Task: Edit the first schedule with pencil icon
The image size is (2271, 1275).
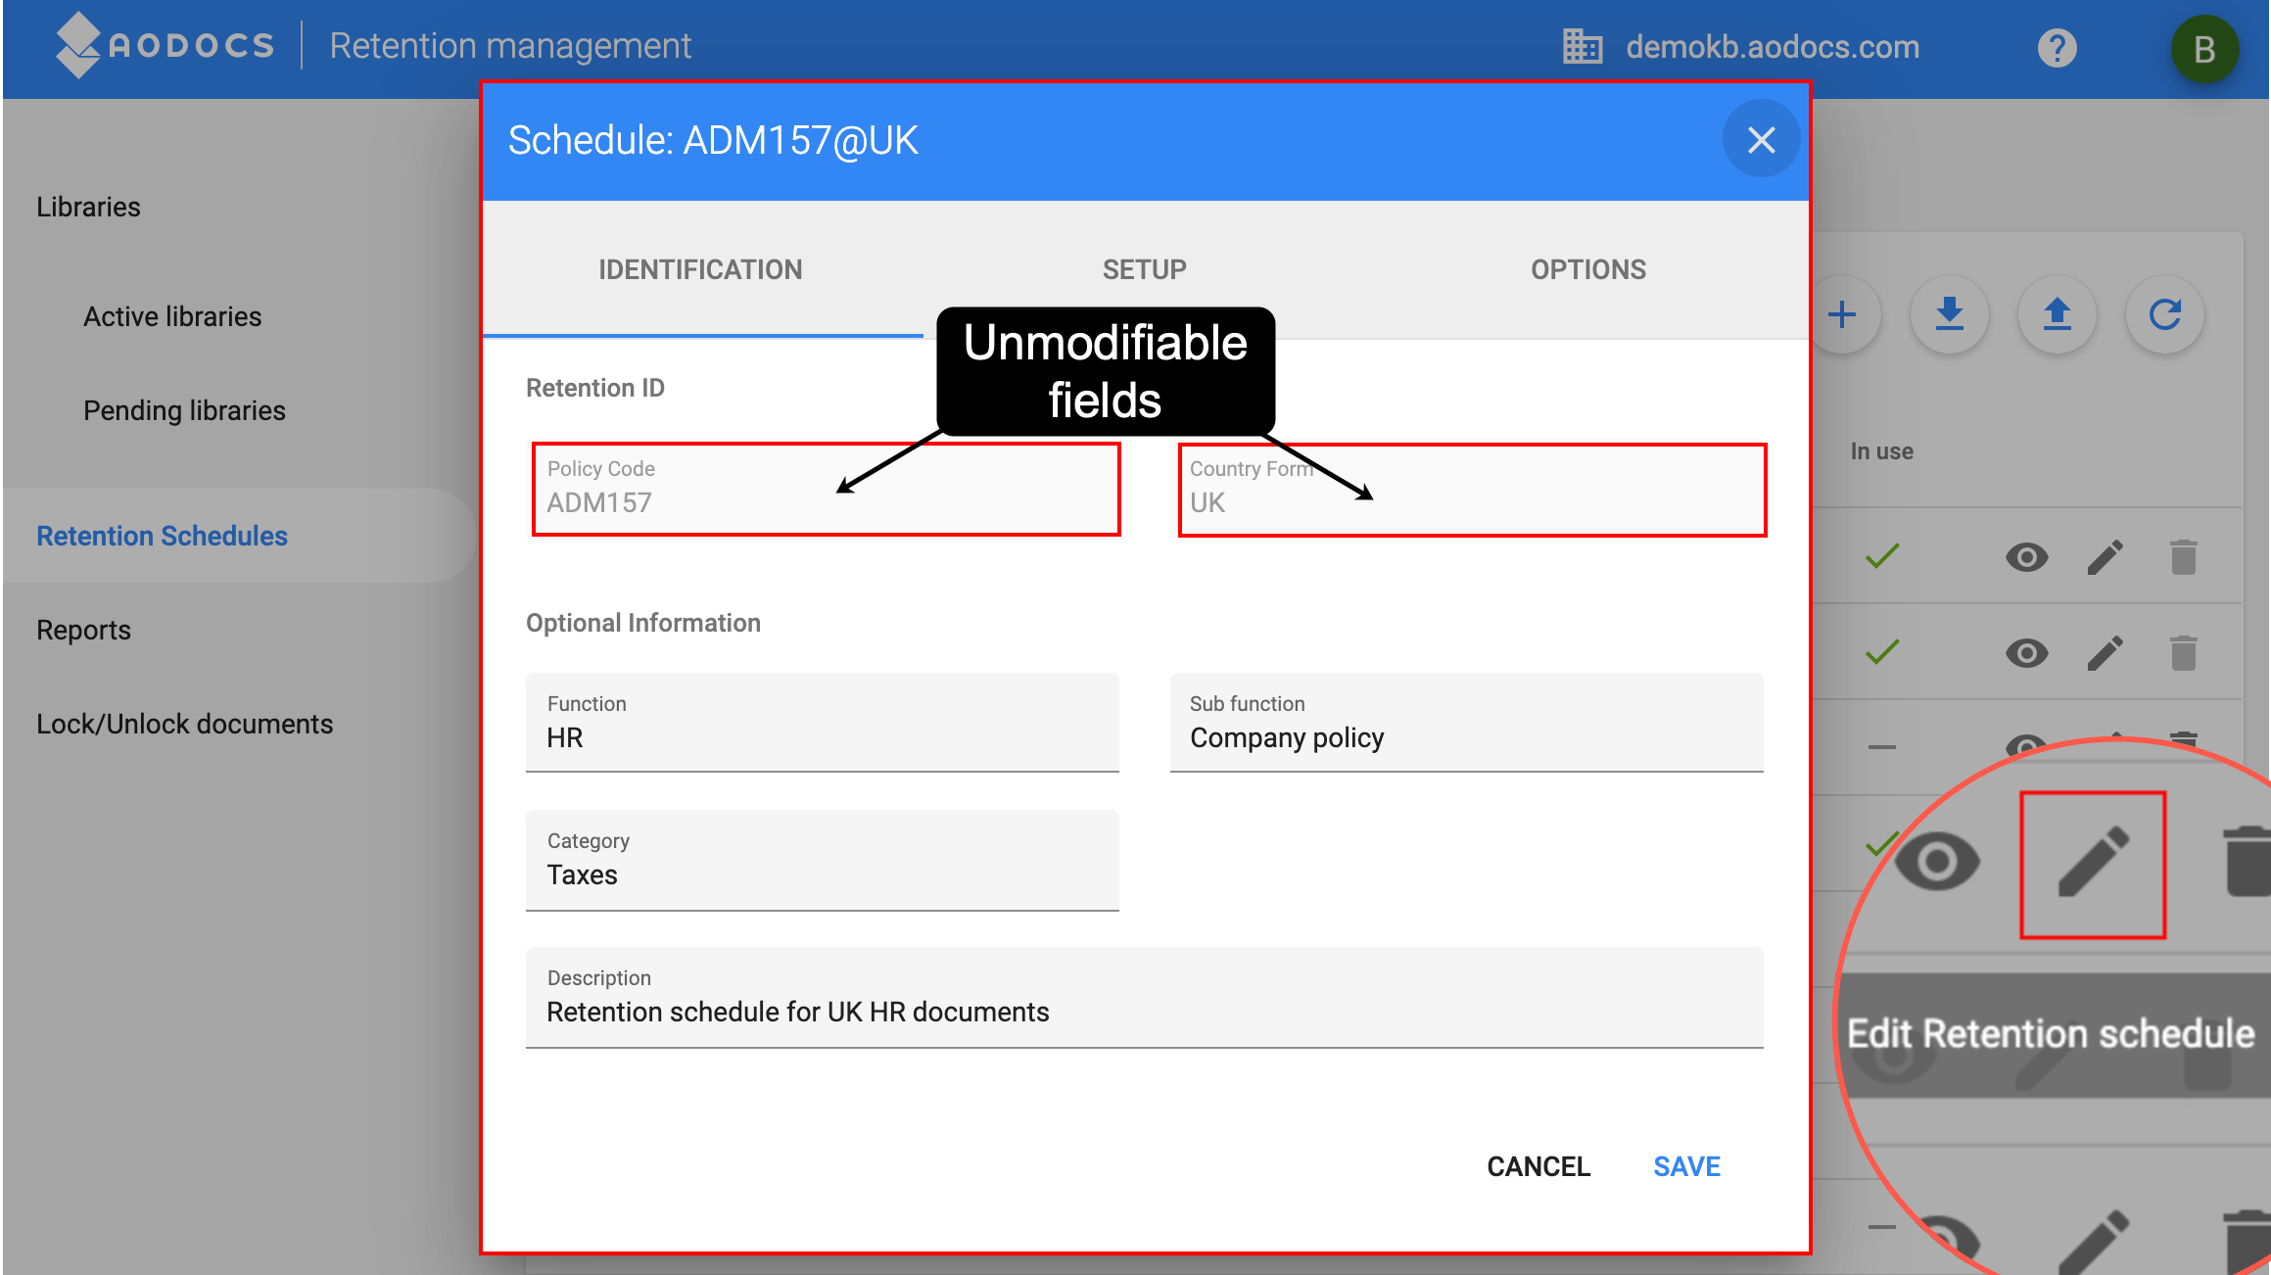Action: click(2105, 557)
